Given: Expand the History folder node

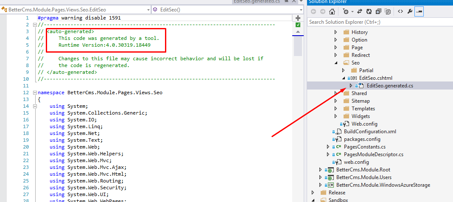Looking at the screenshot, I should [x=336, y=32].
